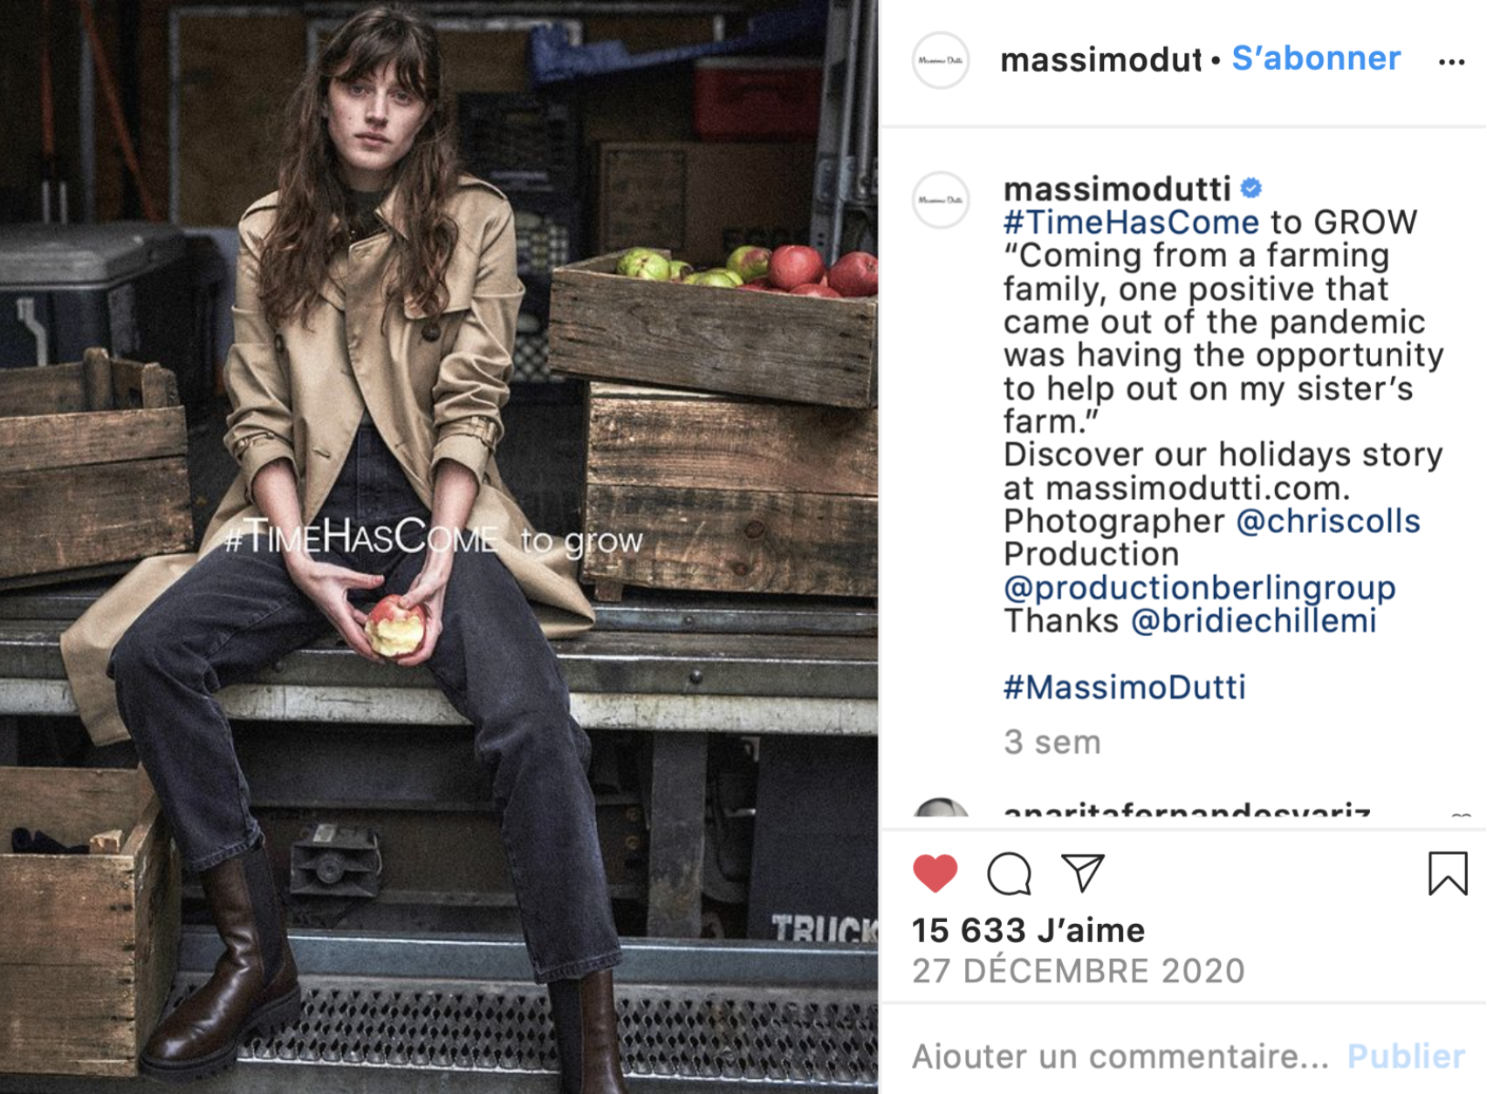Click the blue verified badge
The height and width of the screenshot is (1094, 1487).
[1251, 188]
